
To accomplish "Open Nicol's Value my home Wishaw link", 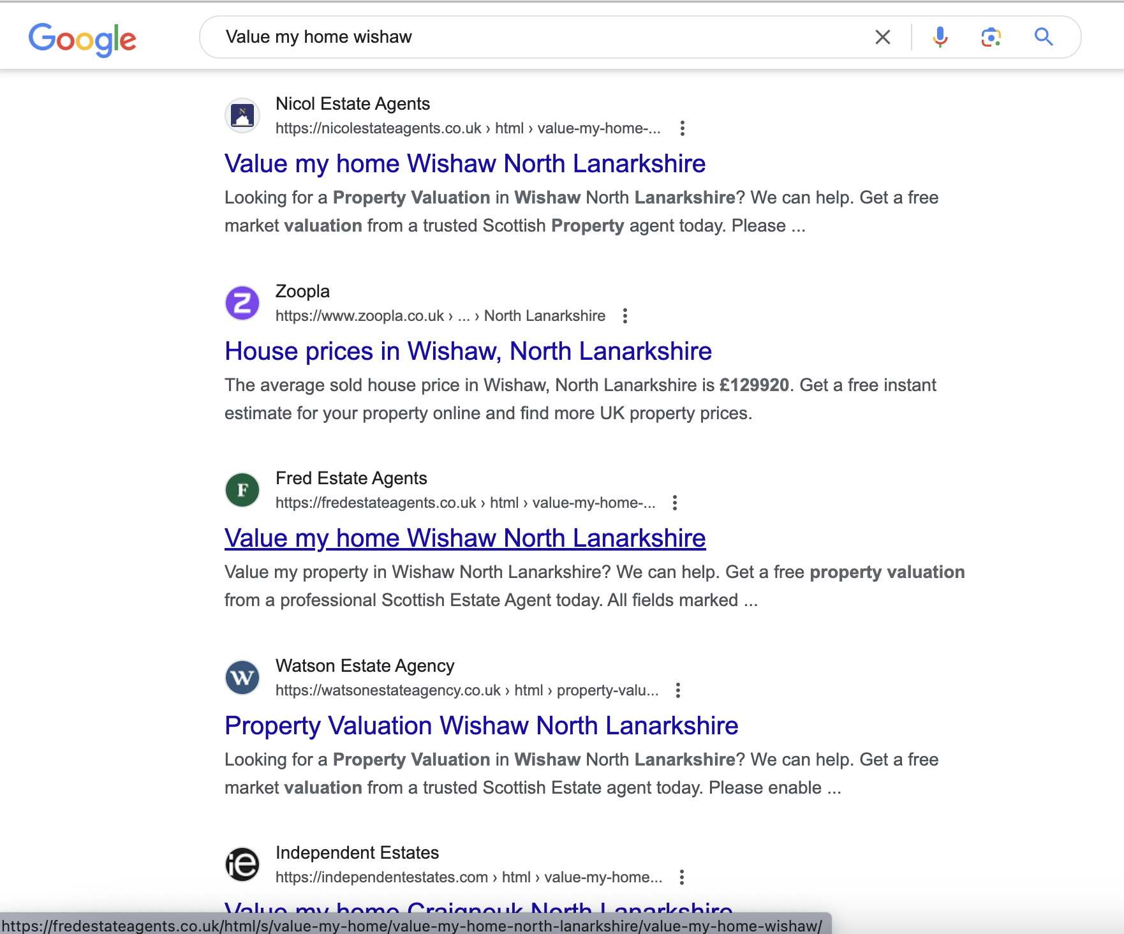I will (x=464, y=164).
